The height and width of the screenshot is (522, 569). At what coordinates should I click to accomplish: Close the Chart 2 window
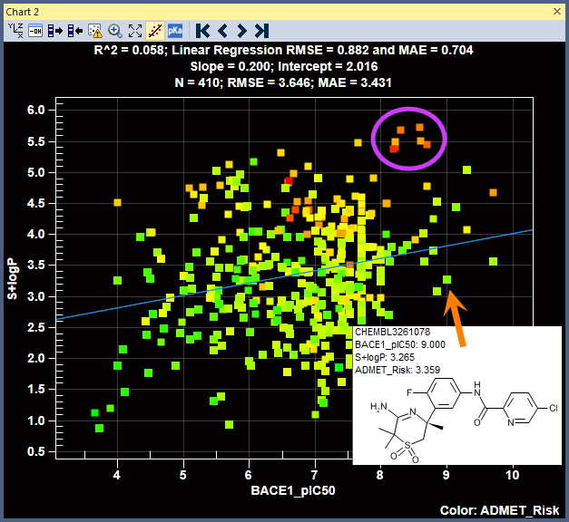click(x=557, y=12)
